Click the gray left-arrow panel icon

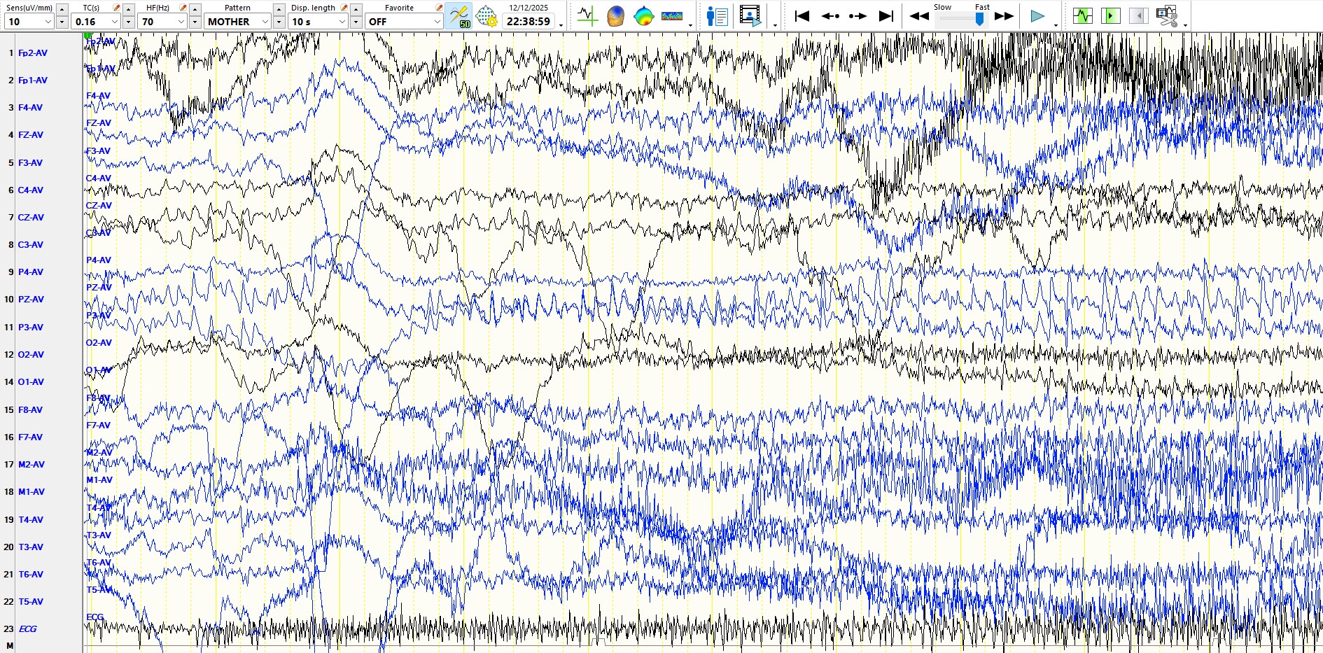pyautogui.click(x=1138, y=16)
